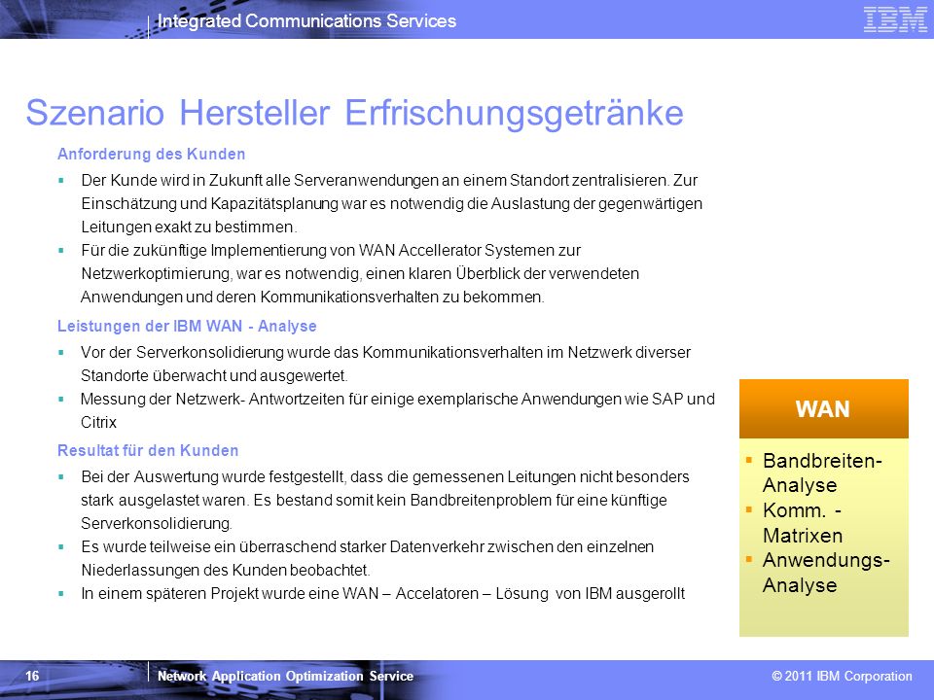Click the bullet starting 'Der Kunde wird in Zukunft'
This screenshot has width=934, height=700.
(x=392, y=203)
